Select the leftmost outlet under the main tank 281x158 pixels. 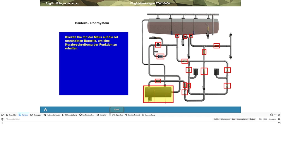click(177, 36)
